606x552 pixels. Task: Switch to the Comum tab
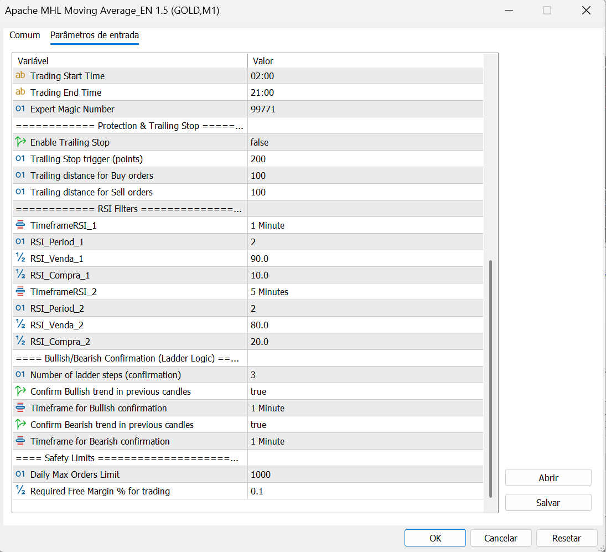25,35
